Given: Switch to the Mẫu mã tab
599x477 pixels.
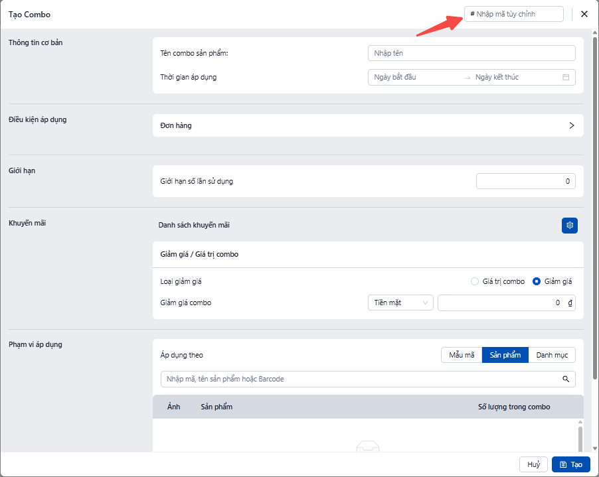Looking at the screenshot, I should (x=462, y=355).
